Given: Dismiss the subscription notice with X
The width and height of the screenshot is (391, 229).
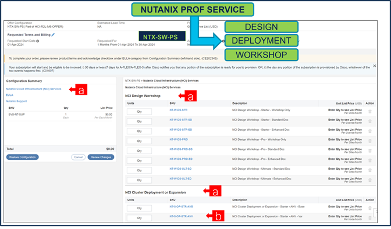Looking at the screenshot, I should tap(374, 66).
